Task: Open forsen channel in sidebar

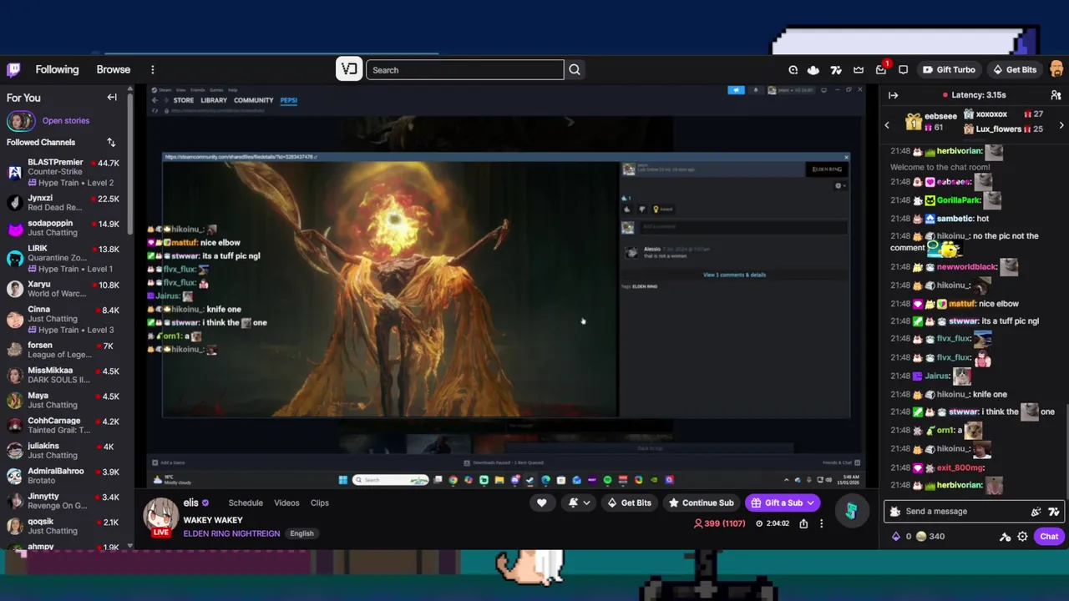Action: 65,351
